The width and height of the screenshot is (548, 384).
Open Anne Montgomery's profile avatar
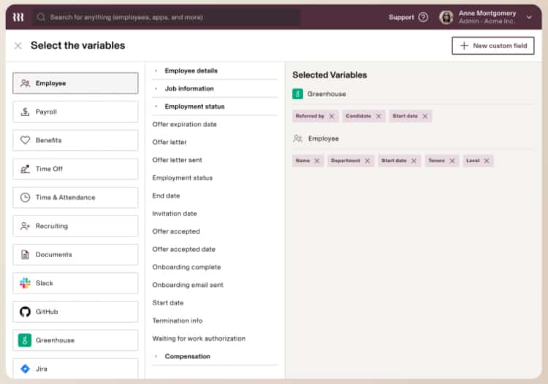[446, 17]
